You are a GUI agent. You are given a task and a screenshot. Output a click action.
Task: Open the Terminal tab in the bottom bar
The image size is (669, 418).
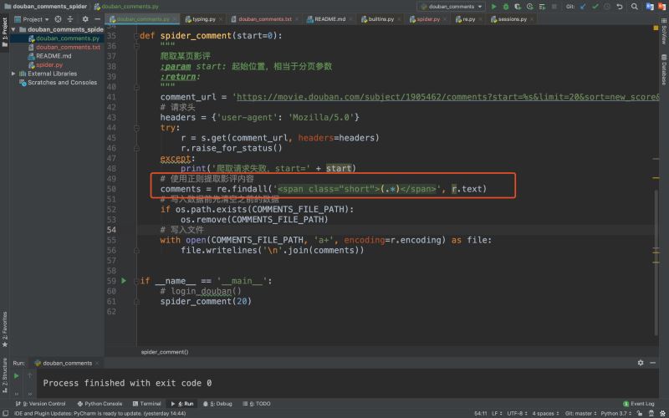(147, 404)
